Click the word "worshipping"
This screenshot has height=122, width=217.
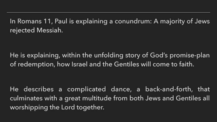[x=27, y=108]
